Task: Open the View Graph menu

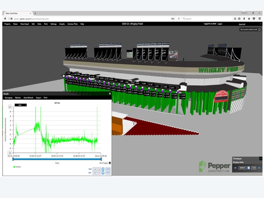Action: point(24,24)
